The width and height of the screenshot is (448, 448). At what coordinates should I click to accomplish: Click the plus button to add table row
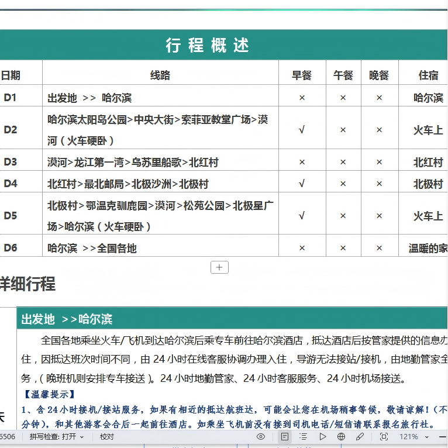(x=219, y=267)
